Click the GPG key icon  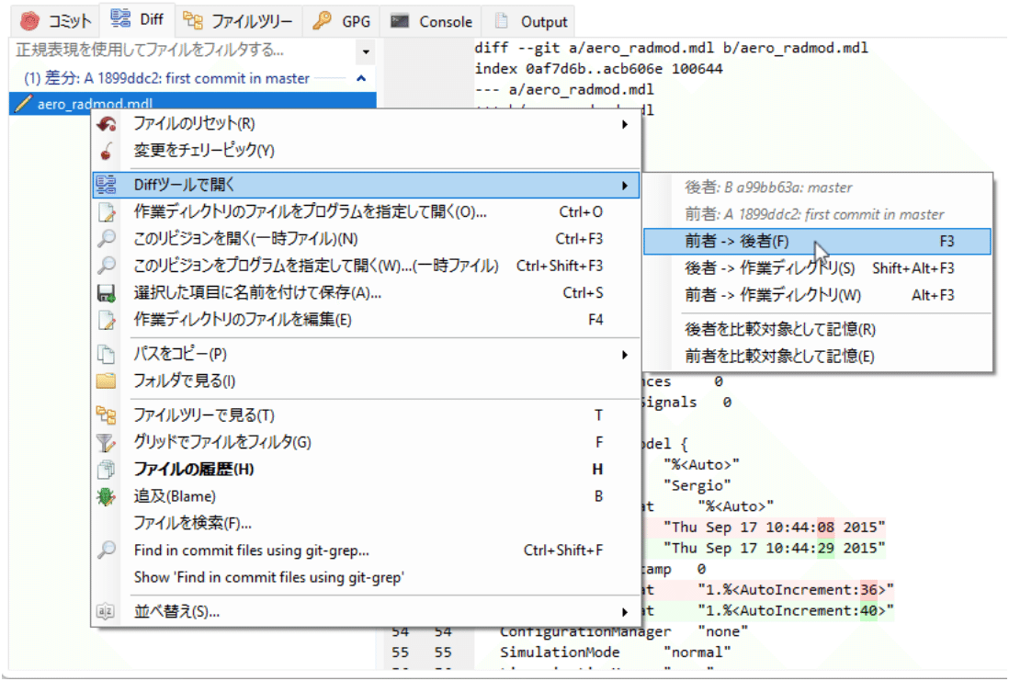pos(322,20)
